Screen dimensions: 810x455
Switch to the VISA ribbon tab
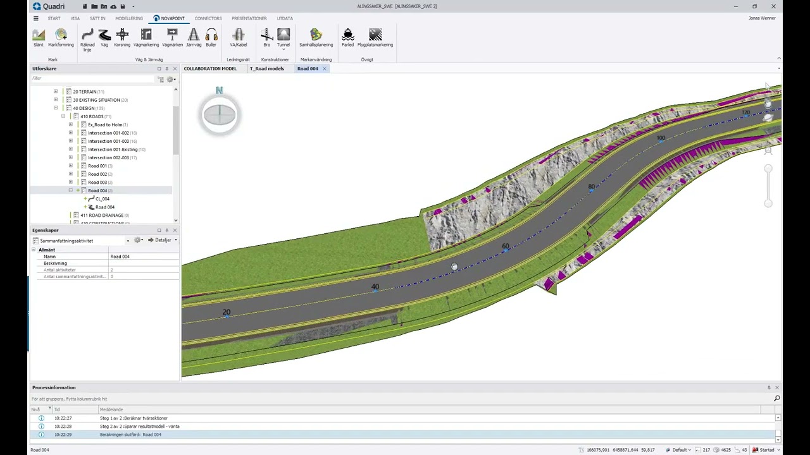click(75, 18)
